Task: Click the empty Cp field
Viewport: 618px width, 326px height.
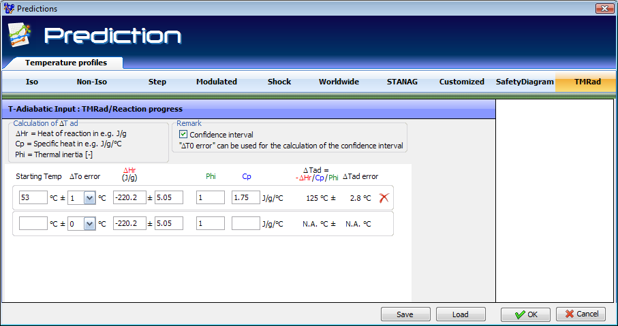Action: coord(246,224)
